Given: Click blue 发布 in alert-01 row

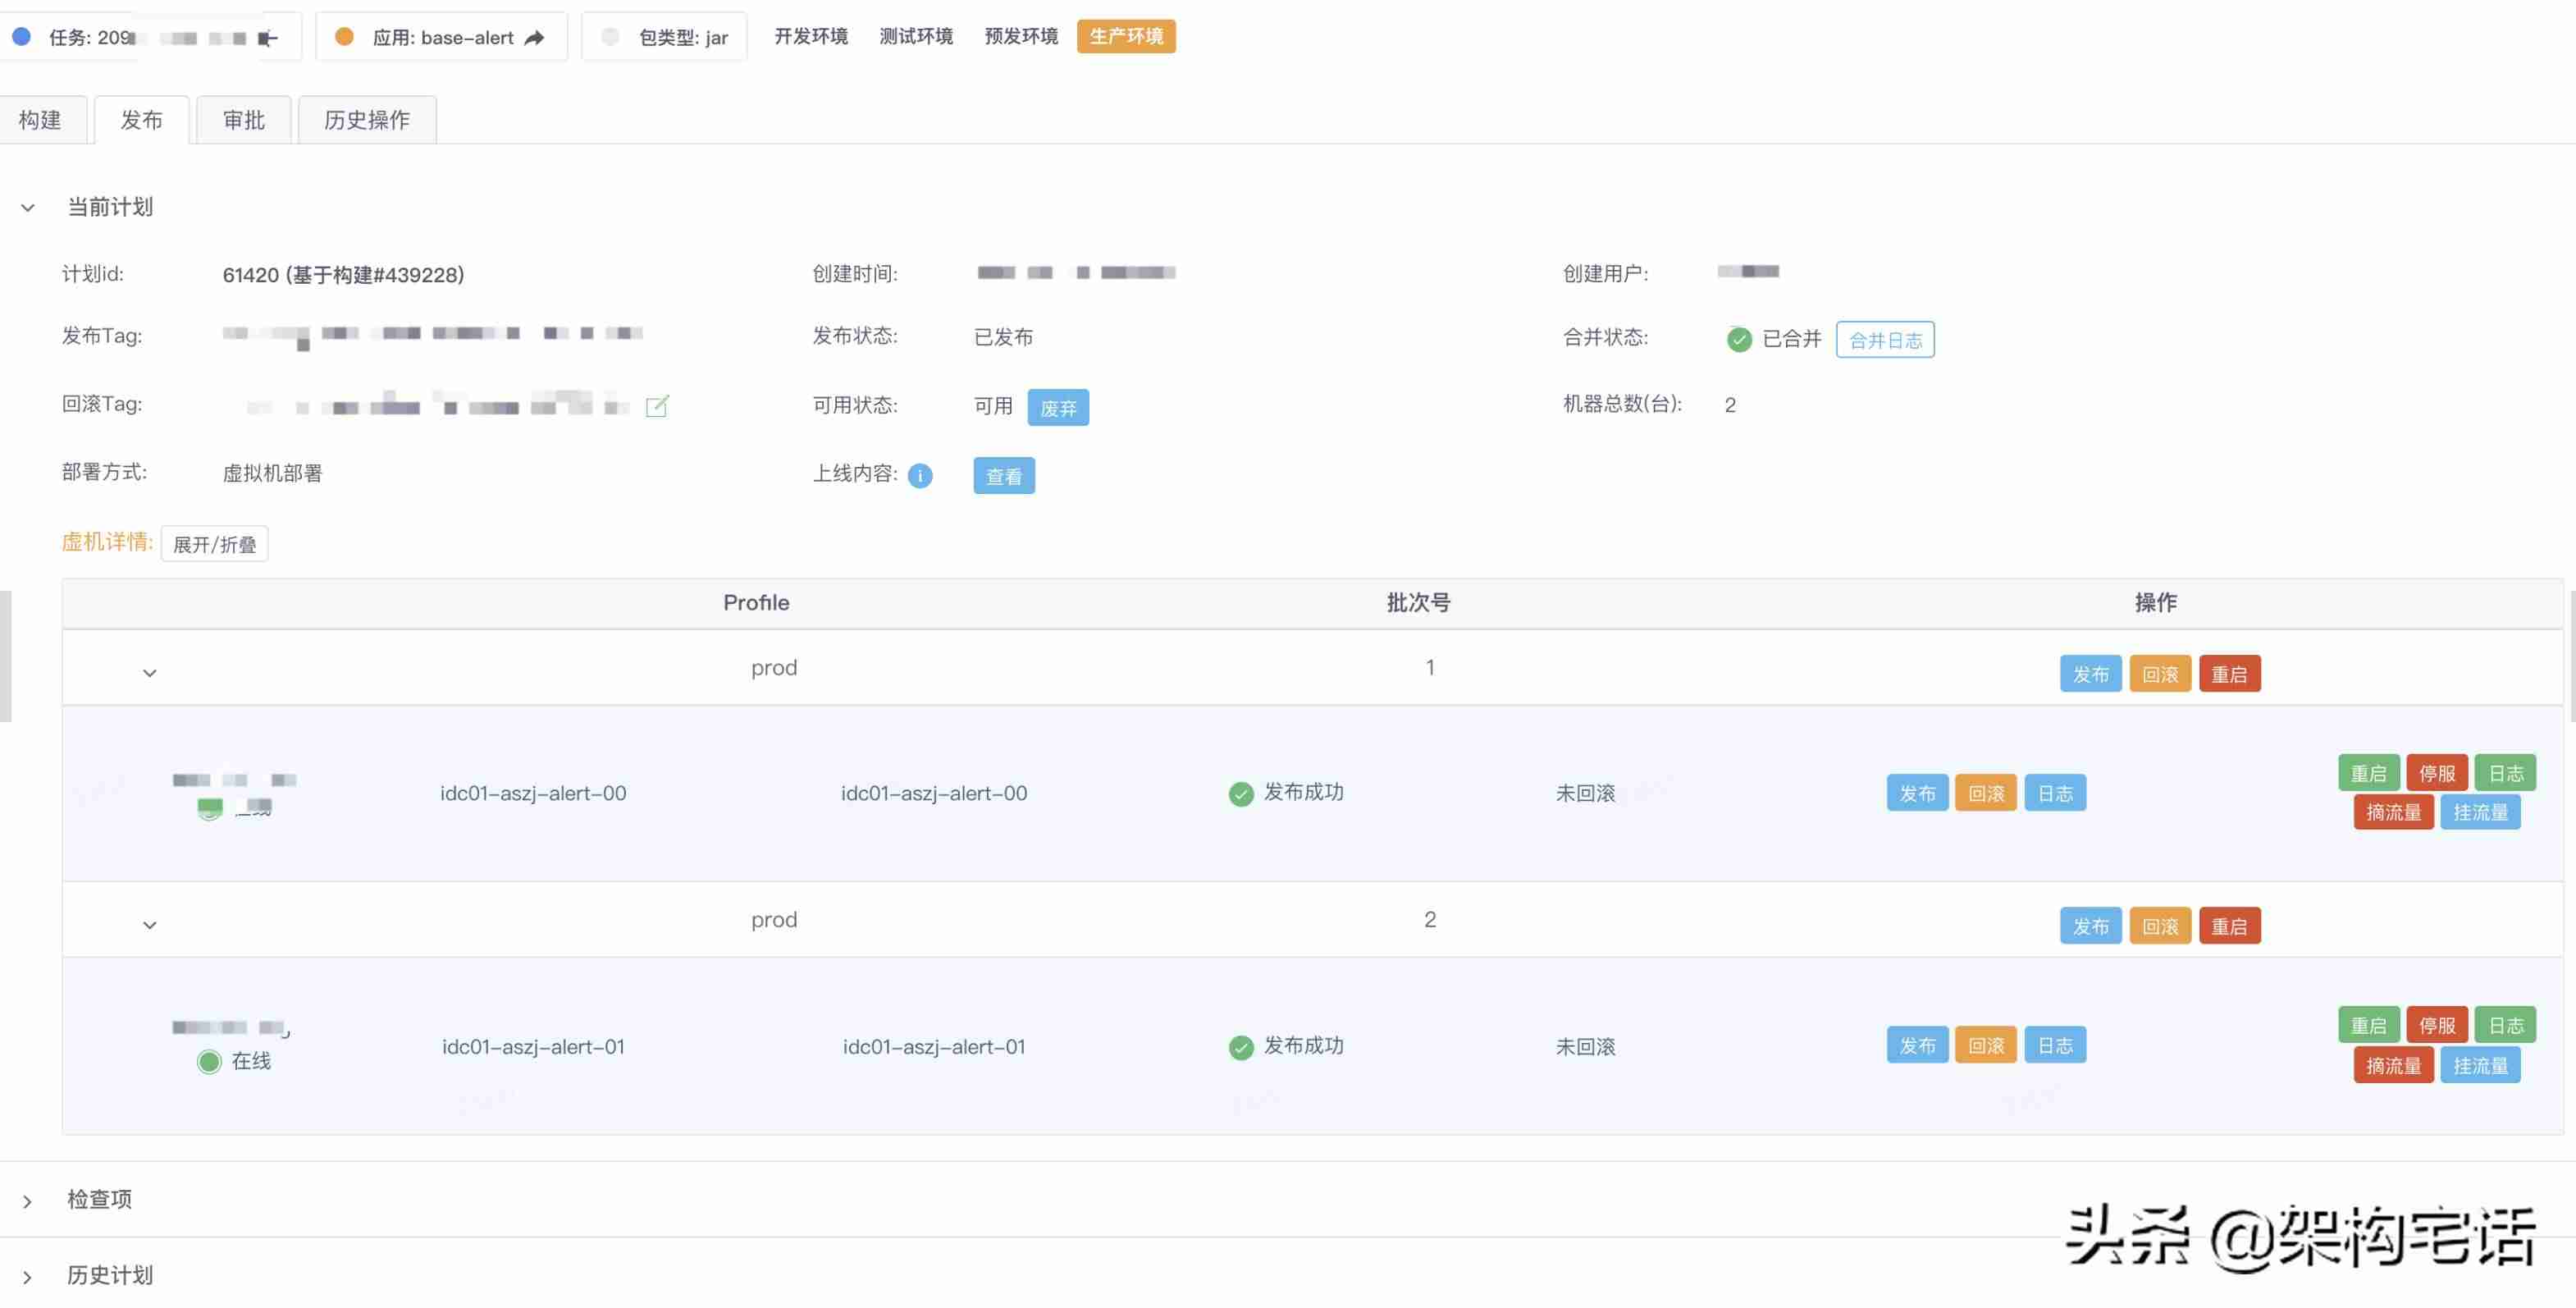Looking at the screenshot, I should [x=1917, y=1045].
